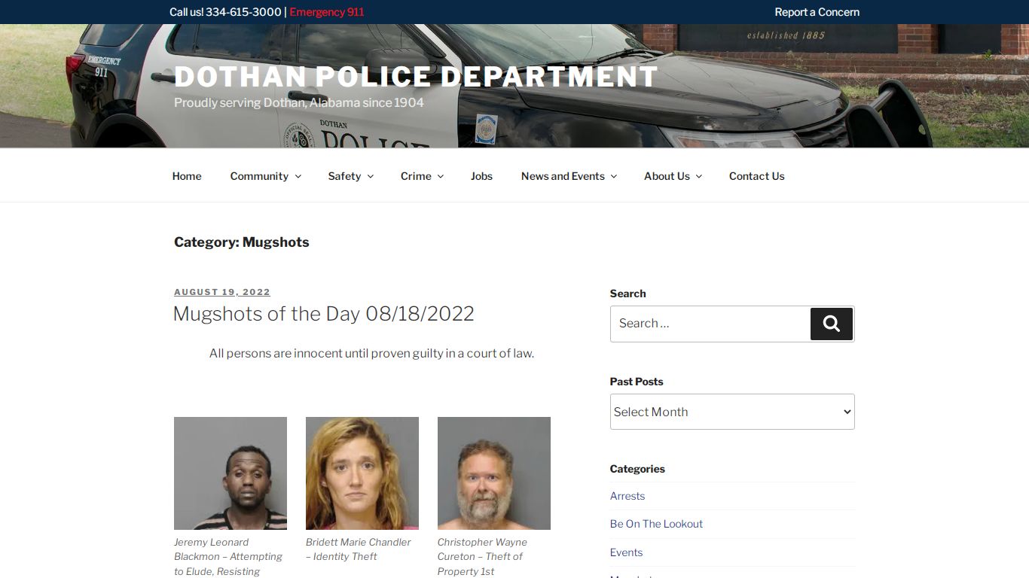Viewport: 1029px width, 578px height.
Task: Open the News and Events menu item
Action: 563,176
